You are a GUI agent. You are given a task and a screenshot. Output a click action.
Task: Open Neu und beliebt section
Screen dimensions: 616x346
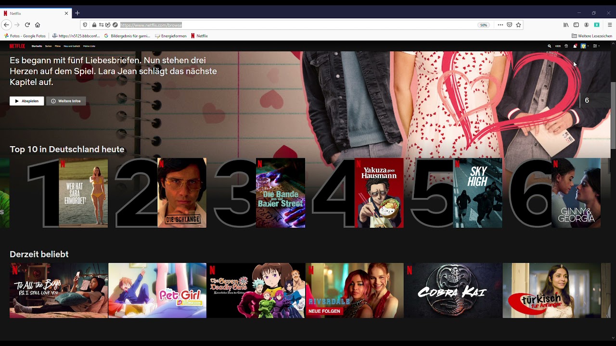pos(72,46)
